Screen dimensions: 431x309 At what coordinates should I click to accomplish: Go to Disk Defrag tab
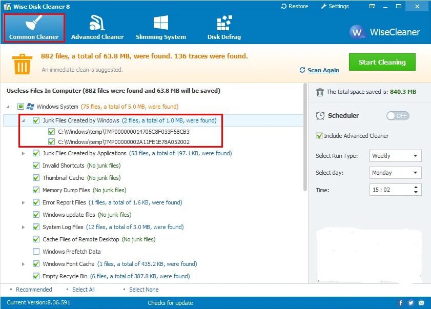coord(224,28)
